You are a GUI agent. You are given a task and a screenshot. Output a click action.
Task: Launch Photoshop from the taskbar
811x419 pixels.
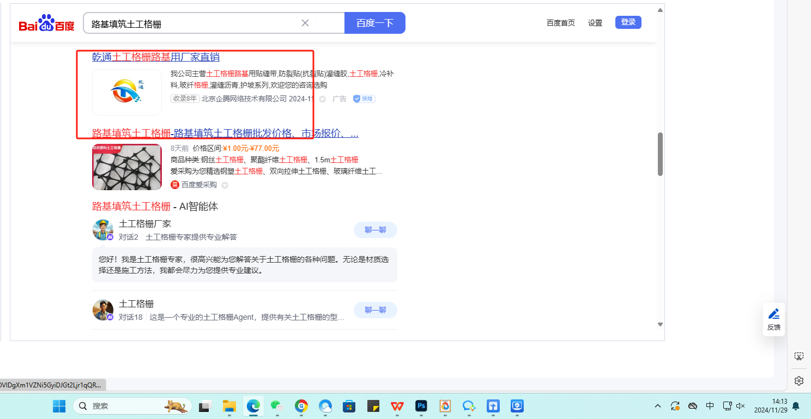point(421,406)
